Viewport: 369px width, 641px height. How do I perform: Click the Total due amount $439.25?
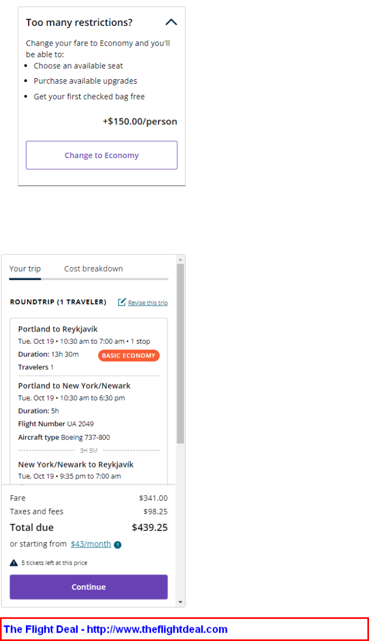150,528
